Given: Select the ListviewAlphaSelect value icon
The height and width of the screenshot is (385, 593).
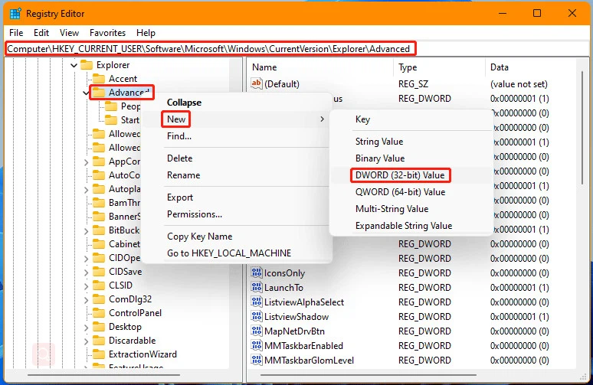Looking at the screenshot, I should 257,302.
